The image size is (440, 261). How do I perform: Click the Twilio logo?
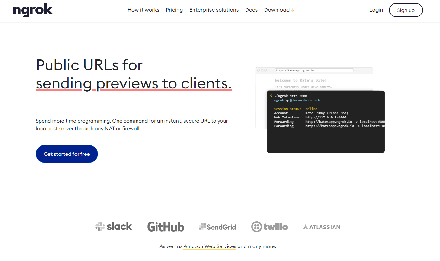(269, 227)
